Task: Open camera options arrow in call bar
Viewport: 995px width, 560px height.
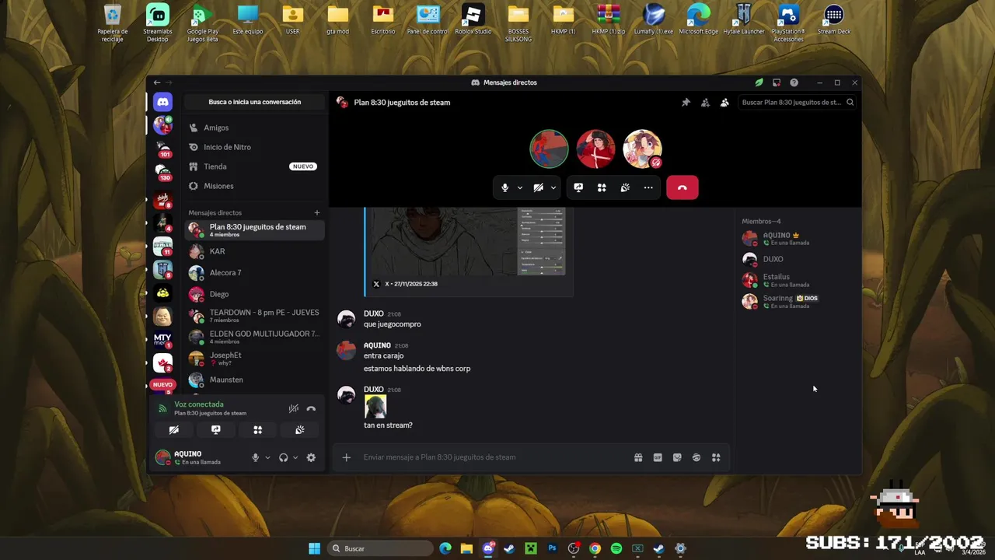Action: coord(553,187)
